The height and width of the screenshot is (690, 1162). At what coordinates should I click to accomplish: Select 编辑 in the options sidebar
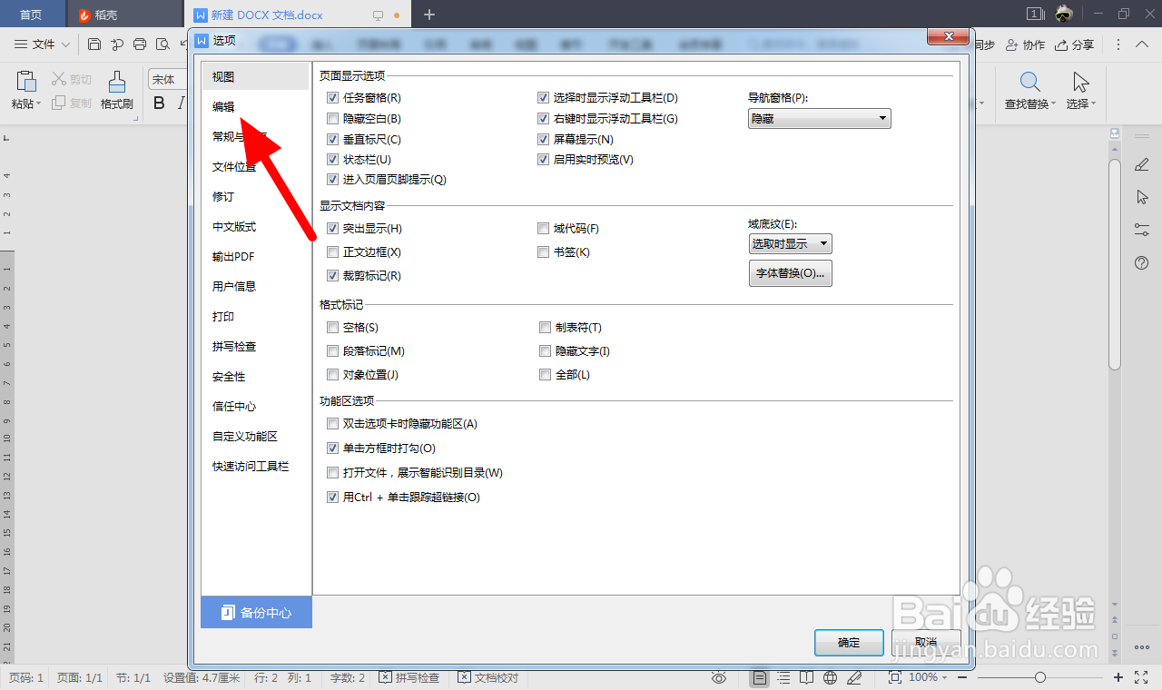coord(223,106)
